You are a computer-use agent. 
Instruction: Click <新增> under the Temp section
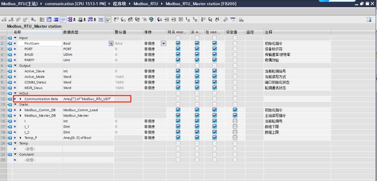29,149
